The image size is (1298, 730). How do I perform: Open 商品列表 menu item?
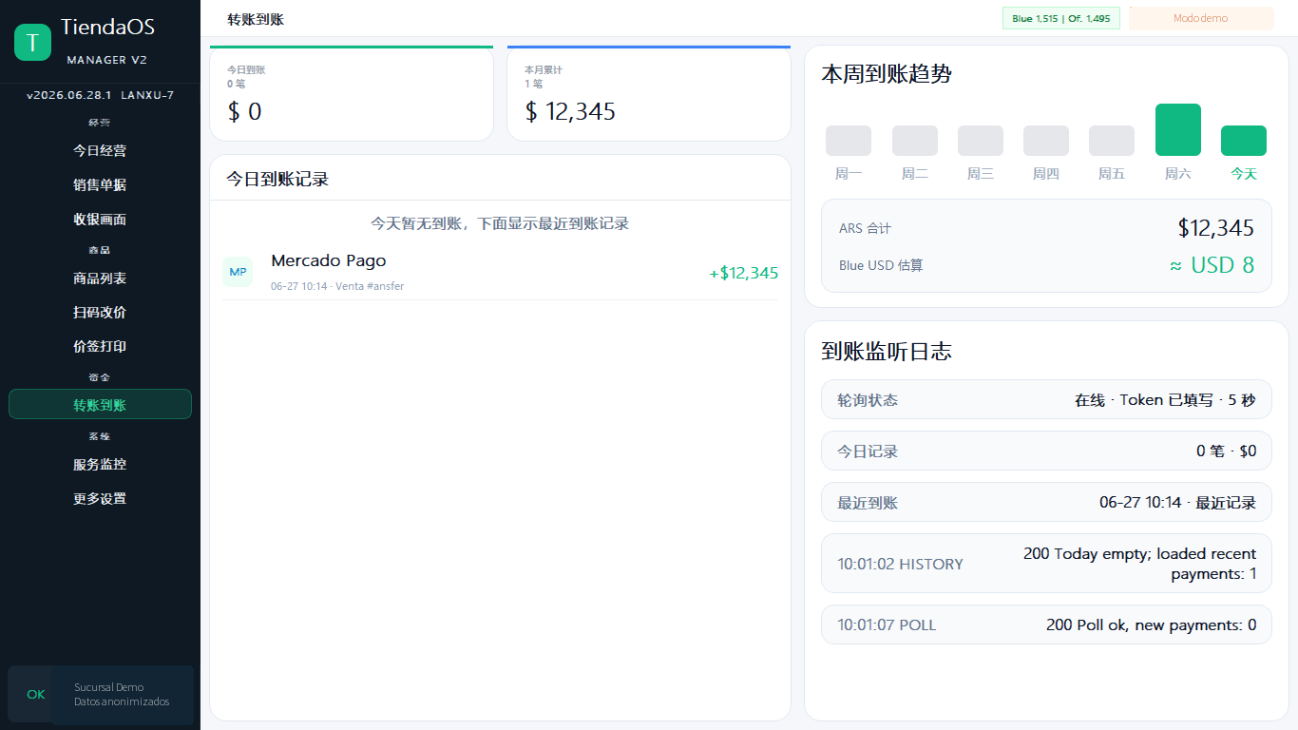click(x=100, y=278)
